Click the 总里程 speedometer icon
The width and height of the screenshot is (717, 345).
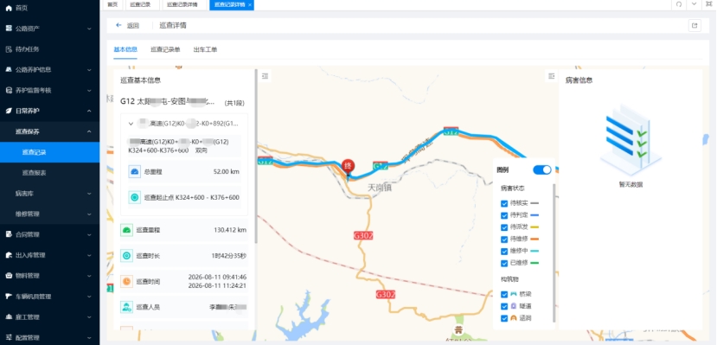click(134, 172)
